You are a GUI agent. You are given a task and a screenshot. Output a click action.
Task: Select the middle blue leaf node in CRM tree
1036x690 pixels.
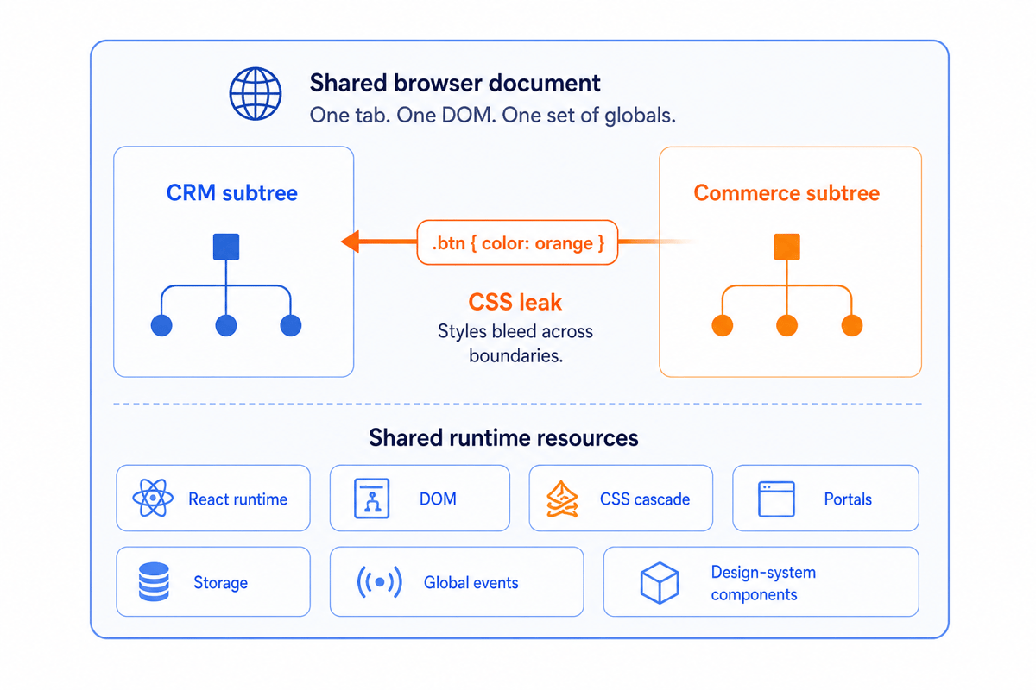[226, 325]
